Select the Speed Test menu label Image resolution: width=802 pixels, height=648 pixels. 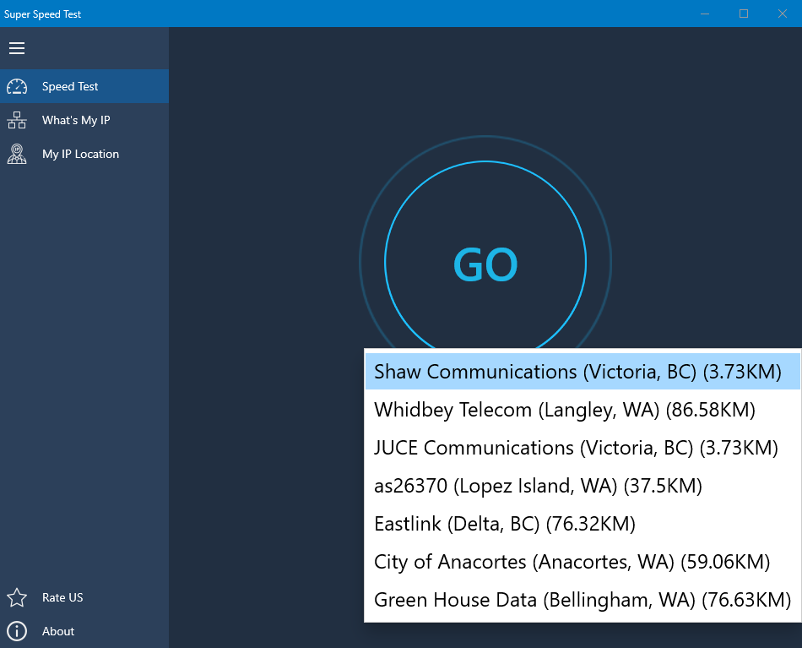[x=70, y=86]
